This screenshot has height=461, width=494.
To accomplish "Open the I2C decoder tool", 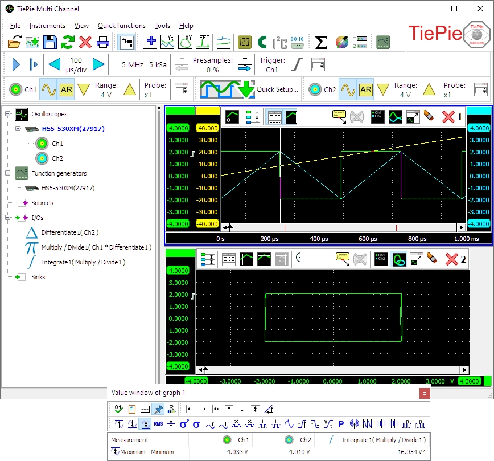I will [x=279, y=42].
